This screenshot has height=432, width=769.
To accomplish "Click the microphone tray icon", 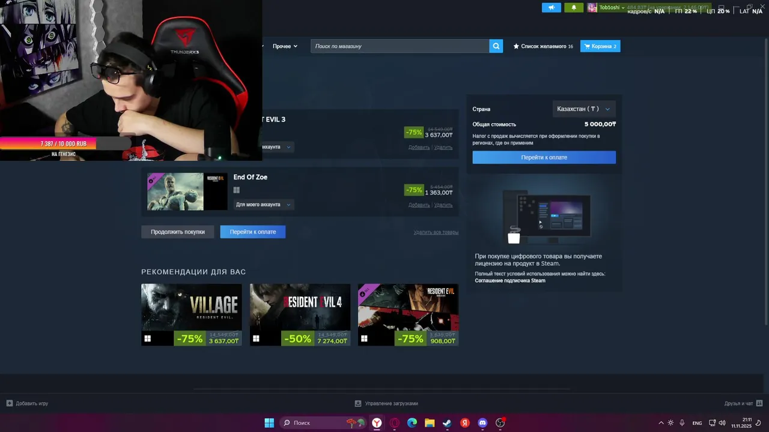I will (x=682, y=423).
